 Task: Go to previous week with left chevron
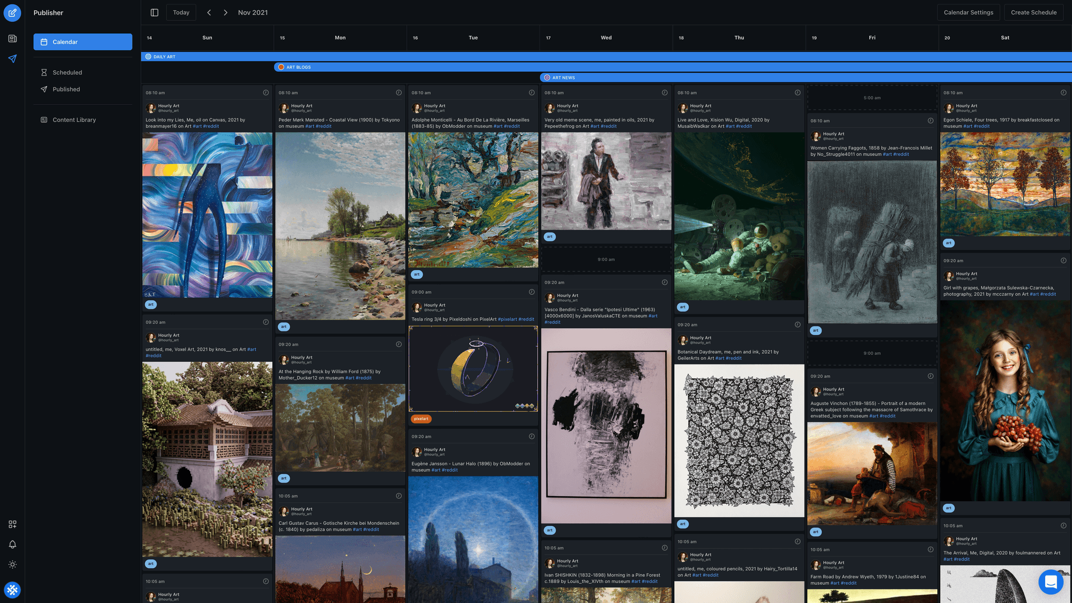tap(209, 12)
